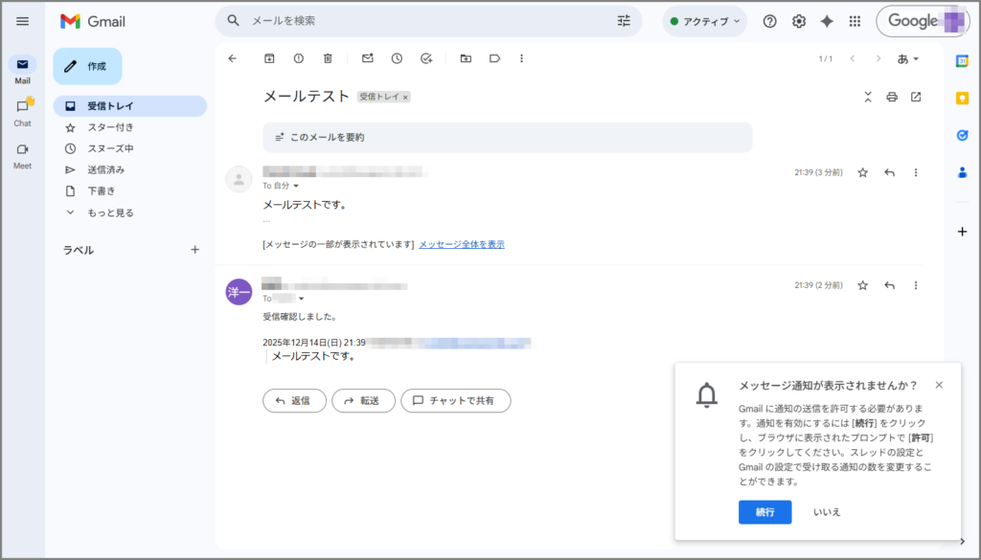The height and width of the screenshot is (560, 981).
Task: Toggle the main menu hamburger button
Action: [x=22, y=21]
